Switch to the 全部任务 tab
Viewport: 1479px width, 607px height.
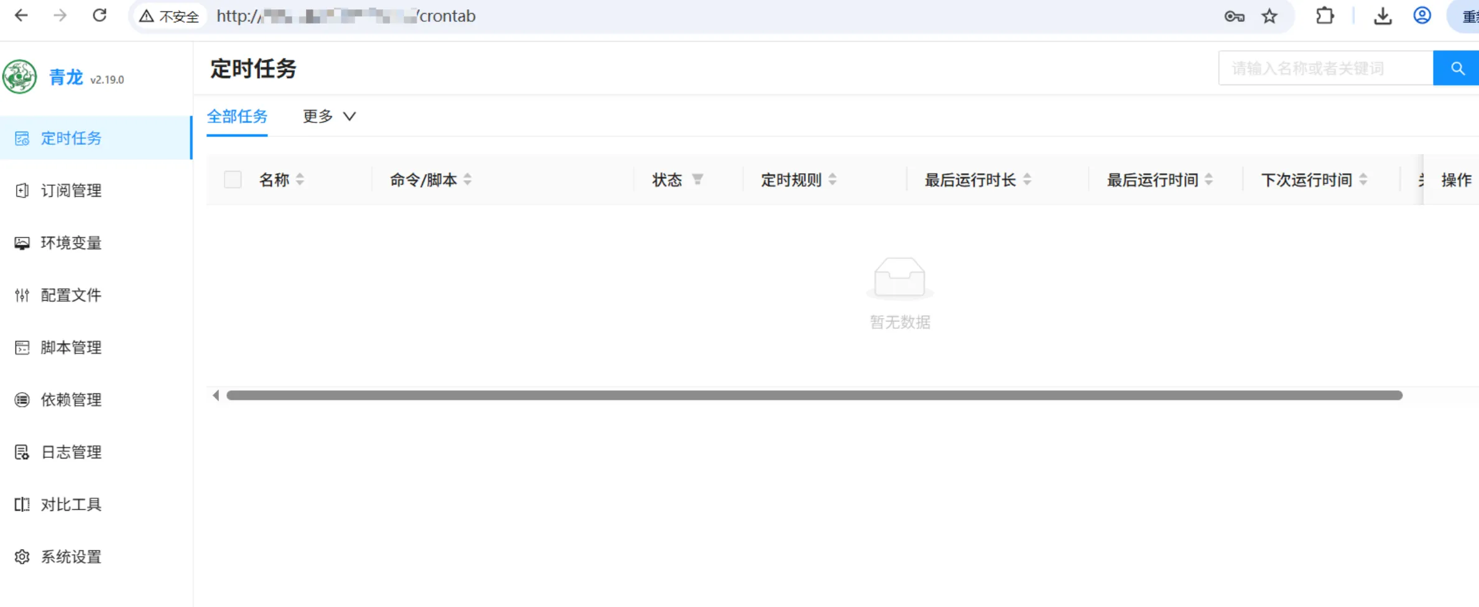tap(237, 116)
